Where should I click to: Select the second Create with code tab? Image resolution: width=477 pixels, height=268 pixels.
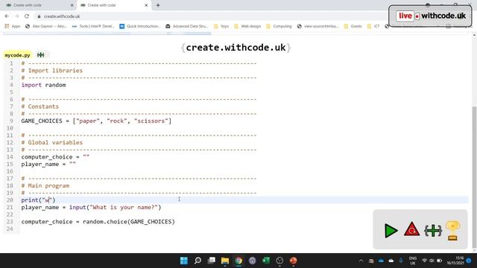[x=113, y=5]
